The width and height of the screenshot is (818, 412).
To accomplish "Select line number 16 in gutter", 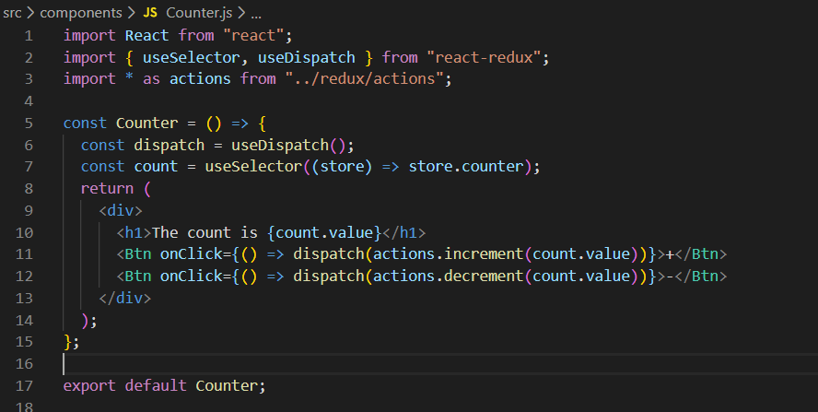I will tap(25, 363).
